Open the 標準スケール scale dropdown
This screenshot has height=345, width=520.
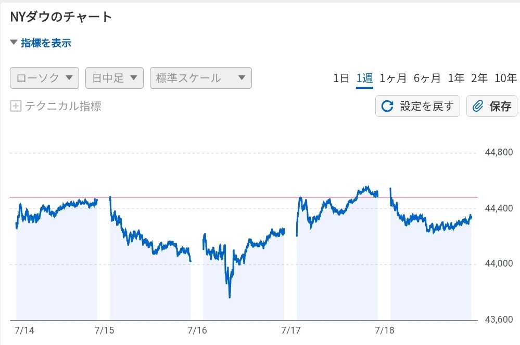[200, 78]
